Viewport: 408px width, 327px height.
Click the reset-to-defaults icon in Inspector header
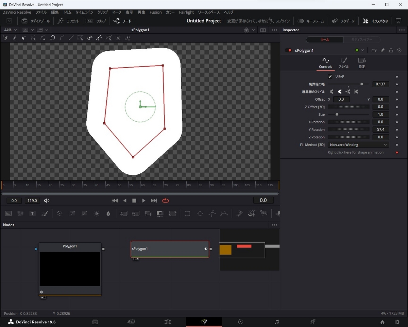(x=399, y=50)
